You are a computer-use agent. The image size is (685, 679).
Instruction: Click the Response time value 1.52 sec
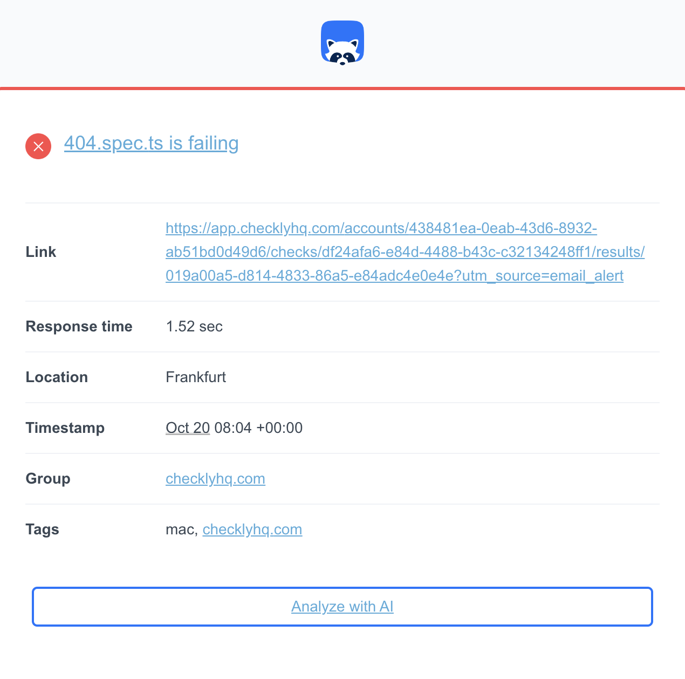(x=194, y=326)
